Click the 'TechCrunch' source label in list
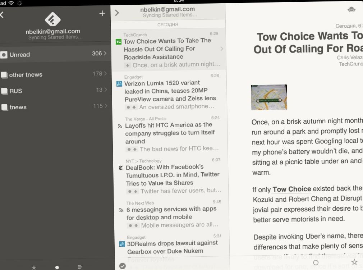The image size is (363, 270). point(135,35)
